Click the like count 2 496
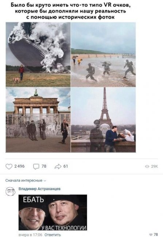Viewport: 163px width, 237px height. click(x=19, y=166)
